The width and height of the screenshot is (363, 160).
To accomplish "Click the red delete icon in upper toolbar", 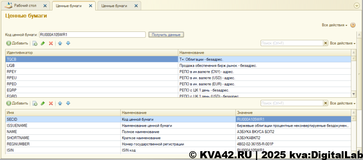I will pyautogui.click(x=51, y=43).
